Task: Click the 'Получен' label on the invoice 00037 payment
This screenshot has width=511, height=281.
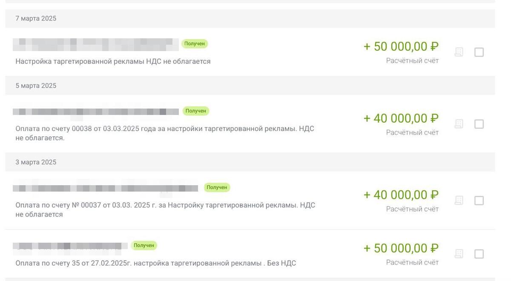Action: point(217,187)
